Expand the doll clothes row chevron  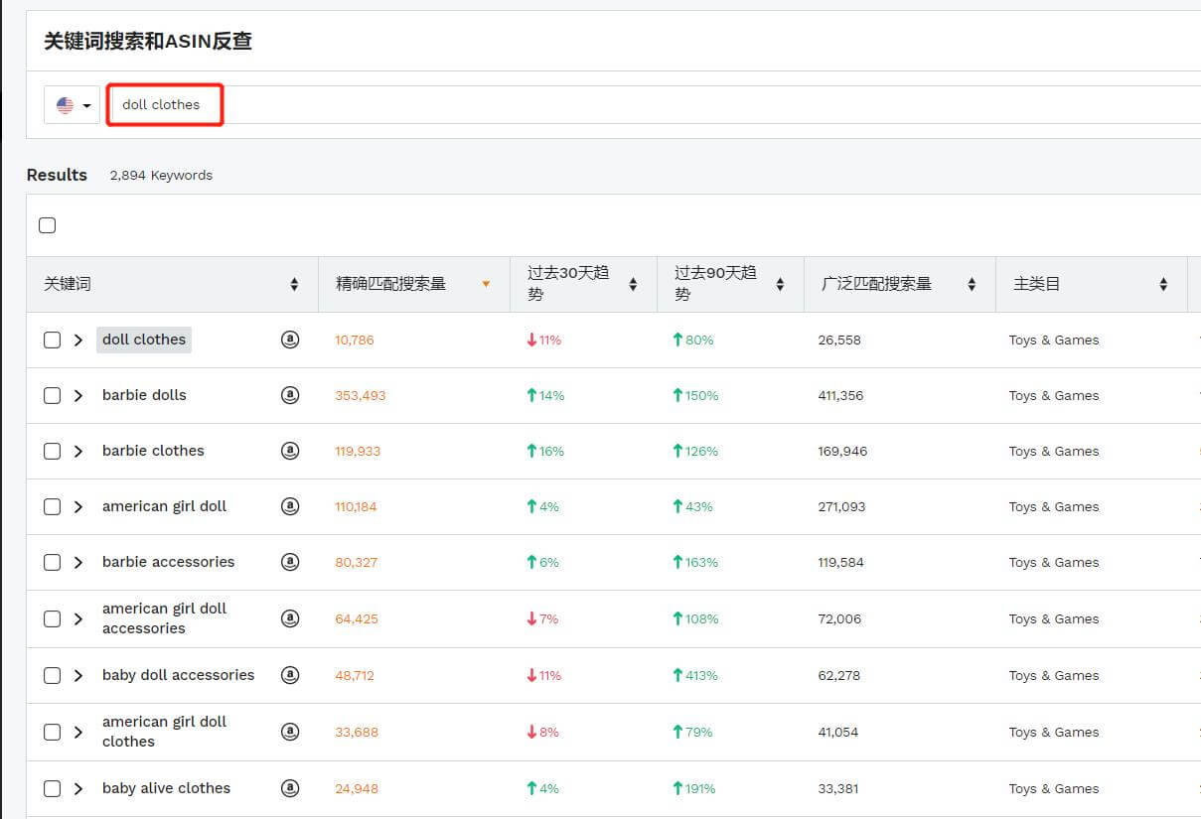pos(78,340)
